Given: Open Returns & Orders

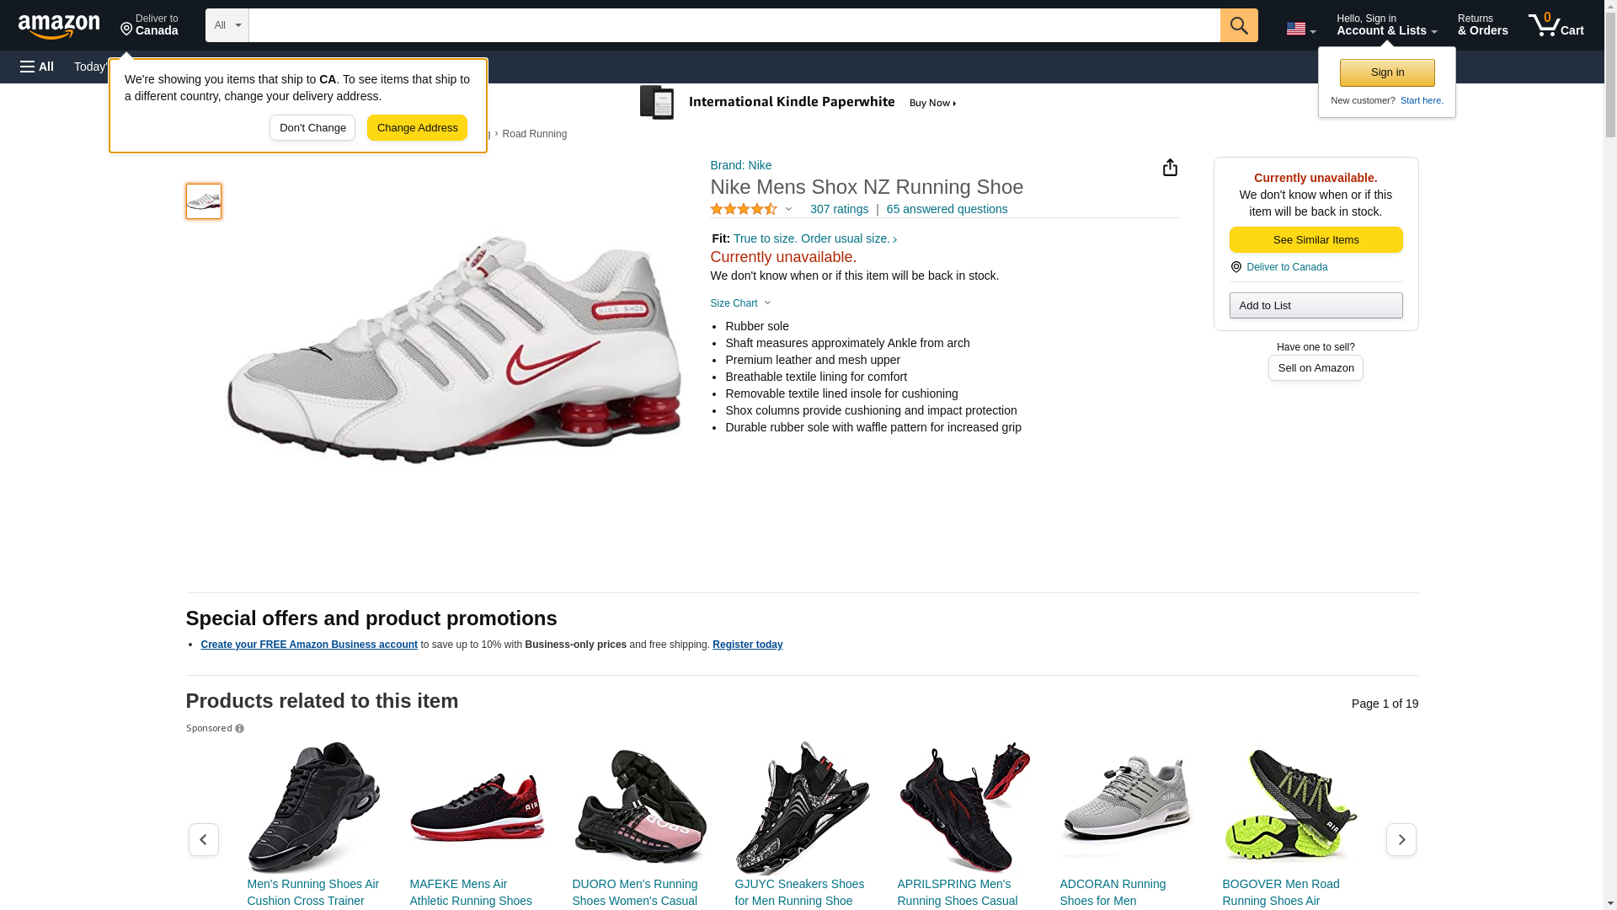Looking at the screenshot, I should [x=1482, y=25].
